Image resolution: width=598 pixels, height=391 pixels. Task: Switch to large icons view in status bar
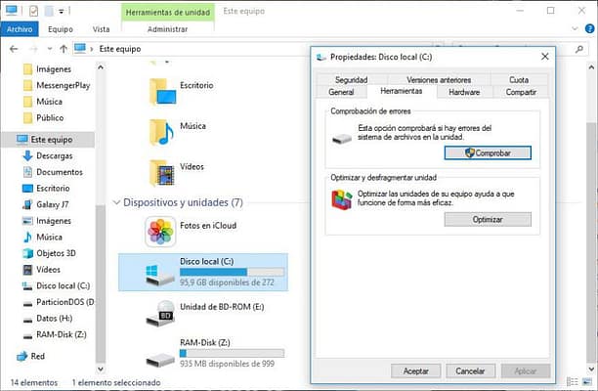click(586, 381)
